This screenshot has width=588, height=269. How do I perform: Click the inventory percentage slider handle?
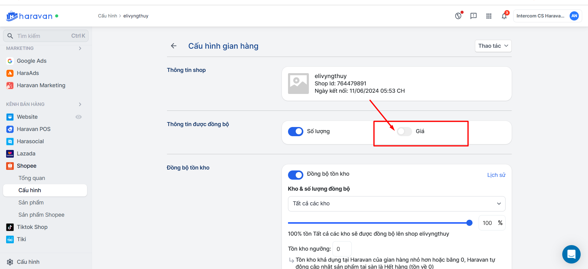point(469,223)
